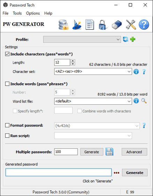This screenshot has height=196, width=153.
Task: Launch the profile wizard hat icon
Action: point(77,24)
